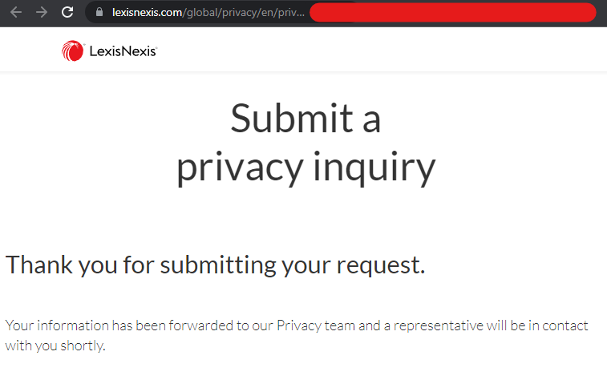This screenshot has width=607, height=388.
Task: Click the red LexisNexis globe logo
Action: [72, 51]
